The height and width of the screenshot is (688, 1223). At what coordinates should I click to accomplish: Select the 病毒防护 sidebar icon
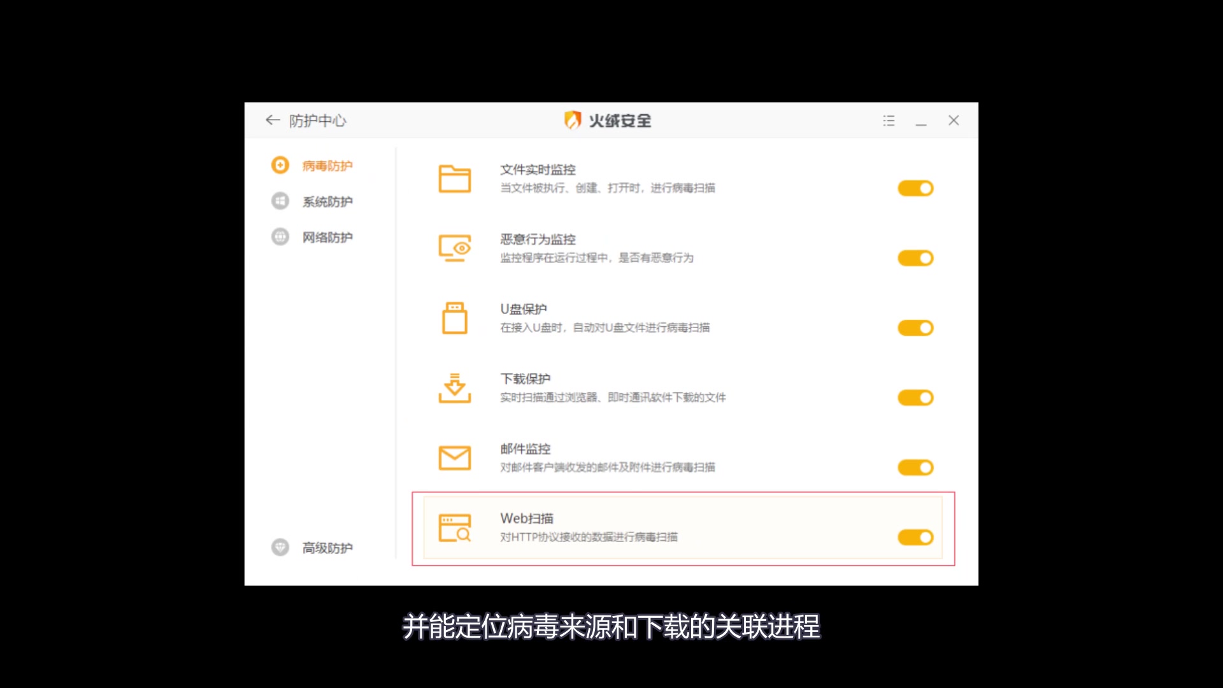[x=280, y=165]
